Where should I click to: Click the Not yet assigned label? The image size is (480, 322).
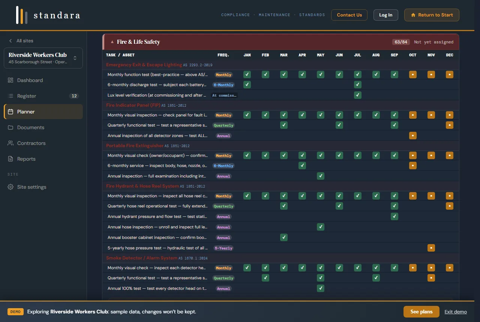[x=434, y=42]
